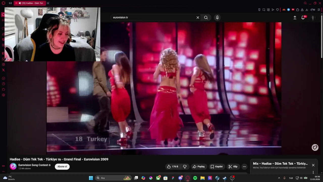Screen dimensions: 323x182
Task: Click the video player area
Action: pyautogui.click(x=164, y=88)
